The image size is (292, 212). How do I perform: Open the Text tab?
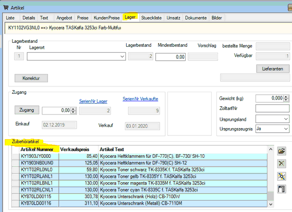[x=44, y=18]
